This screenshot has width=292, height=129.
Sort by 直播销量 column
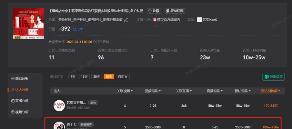215,91
